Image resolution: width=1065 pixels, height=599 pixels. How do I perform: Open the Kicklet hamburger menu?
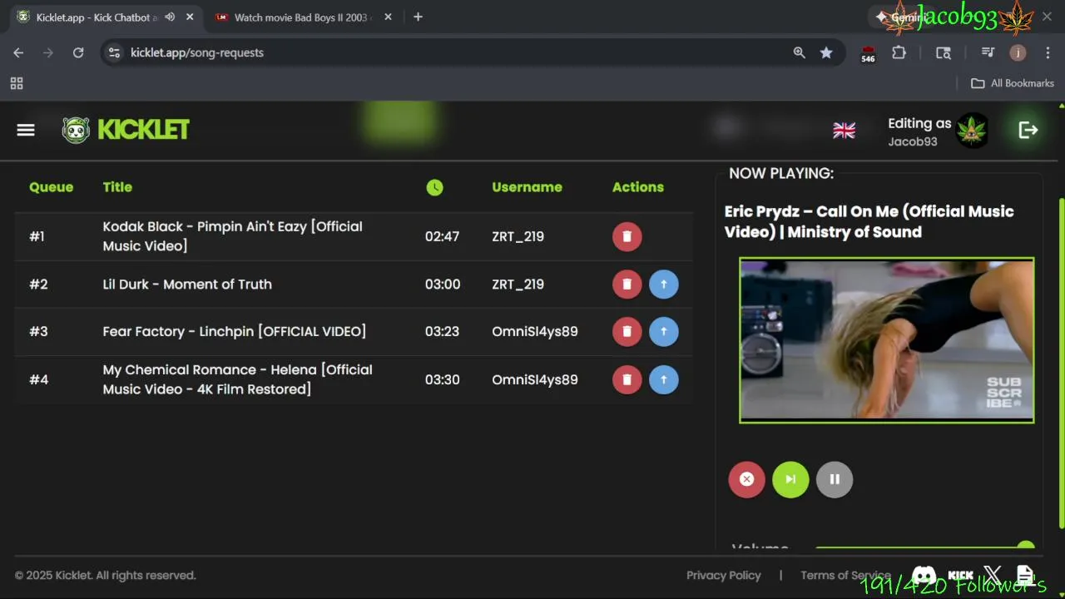click(x=26, y=130)
